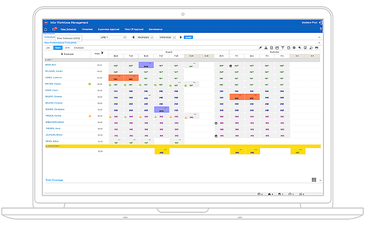Viewport: 365px width, 225px height.
Task: Go to previous date range arrow
Action: click(133, 37)
